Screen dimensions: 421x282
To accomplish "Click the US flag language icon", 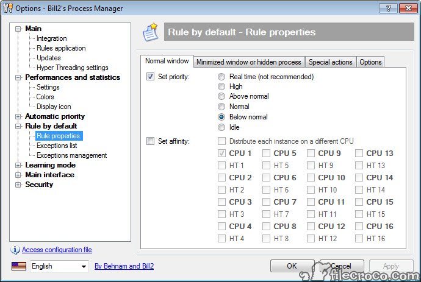I will coord(19,266).
